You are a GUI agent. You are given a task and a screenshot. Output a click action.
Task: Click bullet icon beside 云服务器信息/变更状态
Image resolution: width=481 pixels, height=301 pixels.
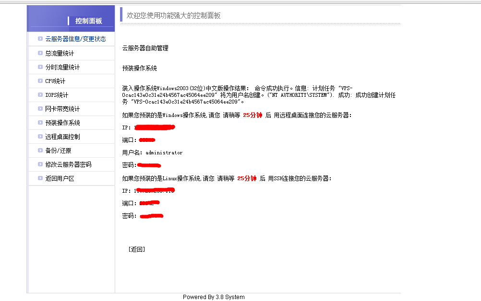(40, 38)
